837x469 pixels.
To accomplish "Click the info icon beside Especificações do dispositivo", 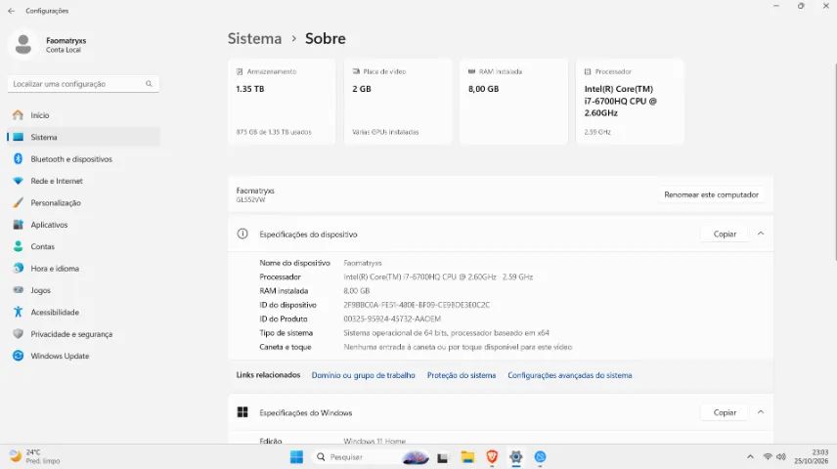I will 242,234.
